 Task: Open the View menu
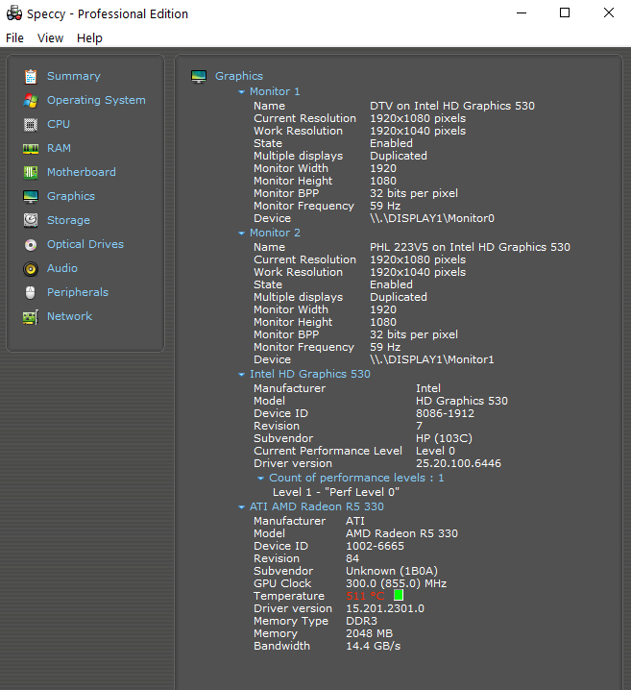(x=50, y=38)
